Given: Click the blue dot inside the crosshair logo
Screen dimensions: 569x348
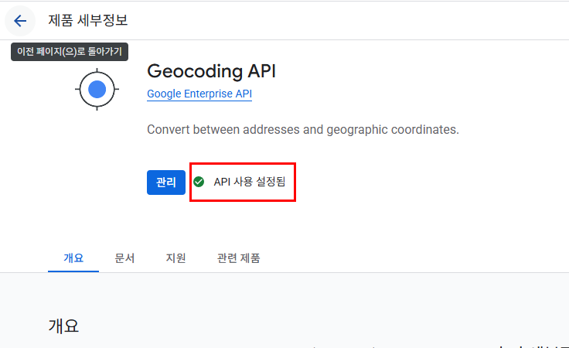Looking at the screenshot, I should [x=97, y=89].
